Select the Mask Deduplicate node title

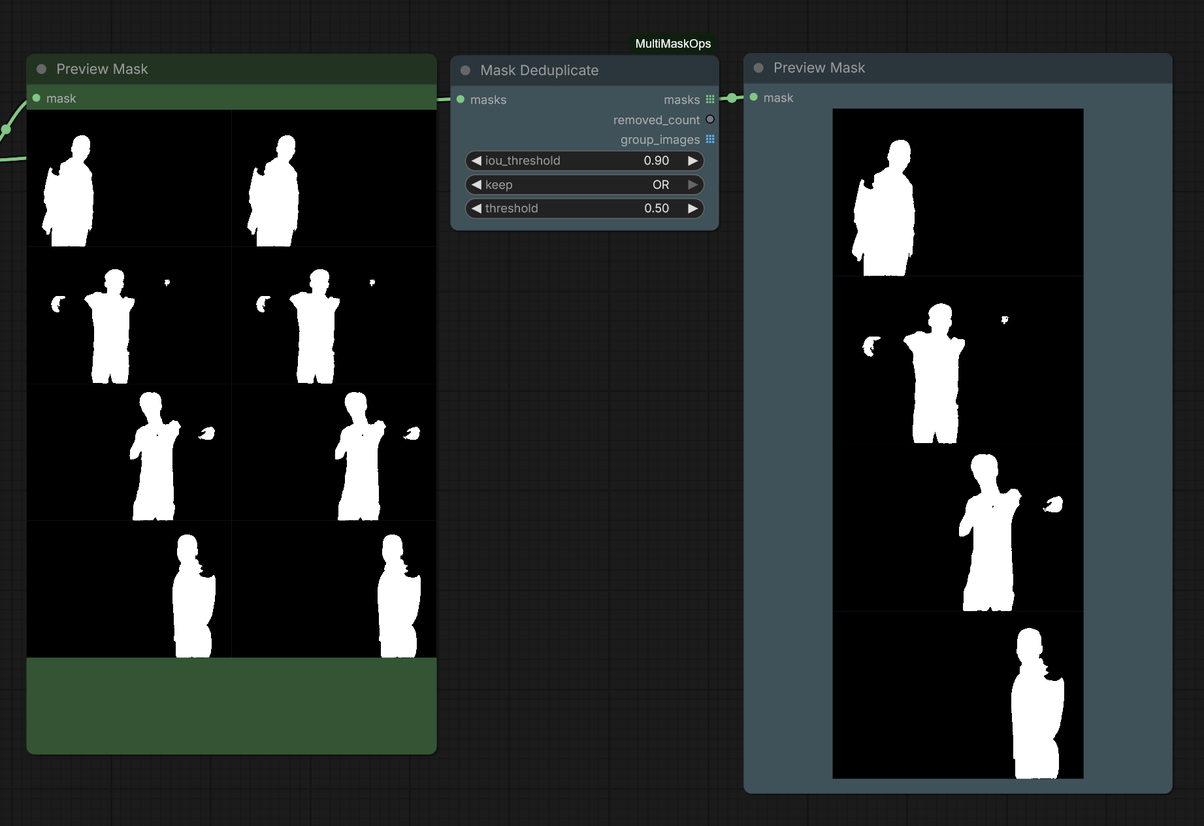click(x=540, y=71)
